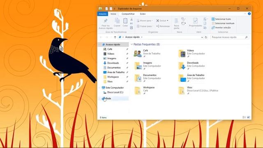Select Acesso rápido in the navigation pane
Image resolution: width=263 pixels, height=148 pixels.
tap(113, 44)
